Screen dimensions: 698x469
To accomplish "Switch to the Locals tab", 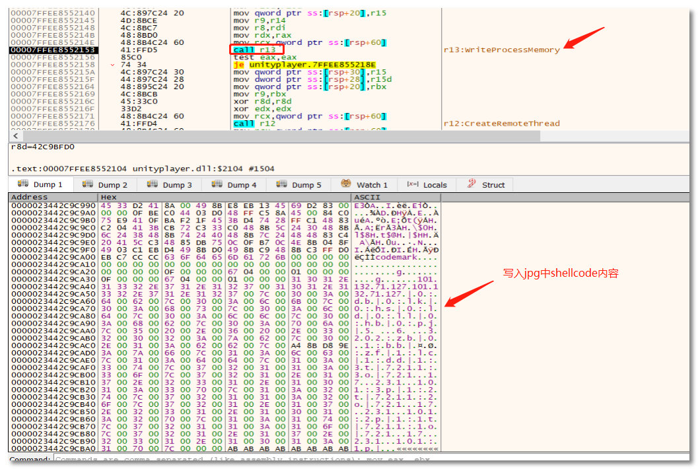I will [434, 185].
